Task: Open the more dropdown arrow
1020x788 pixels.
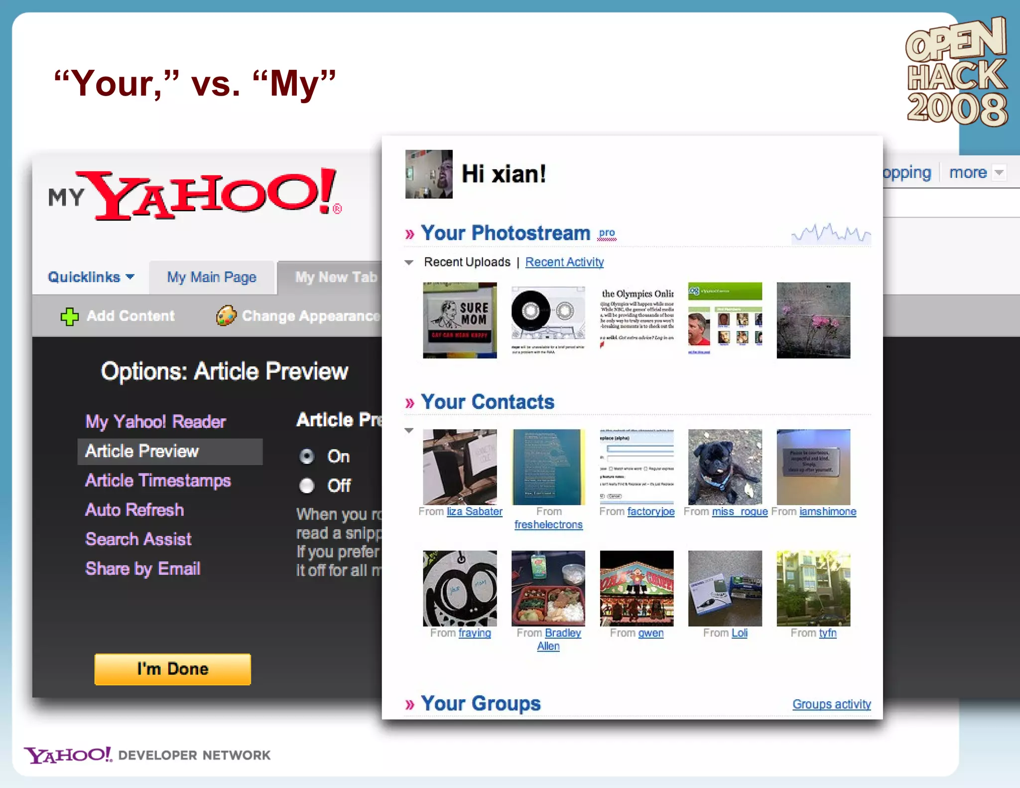Action: coord(999,172)
